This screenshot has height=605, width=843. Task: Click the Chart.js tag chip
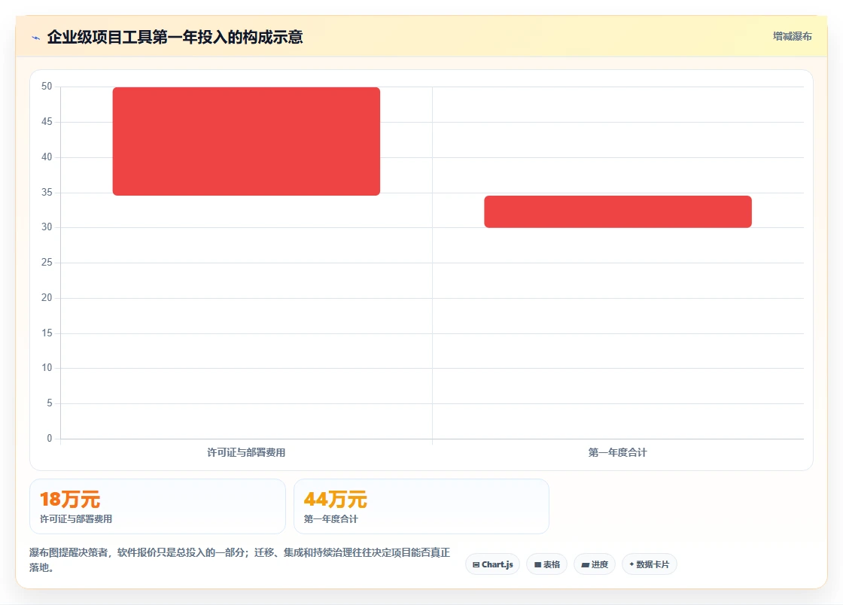[492, 564]
